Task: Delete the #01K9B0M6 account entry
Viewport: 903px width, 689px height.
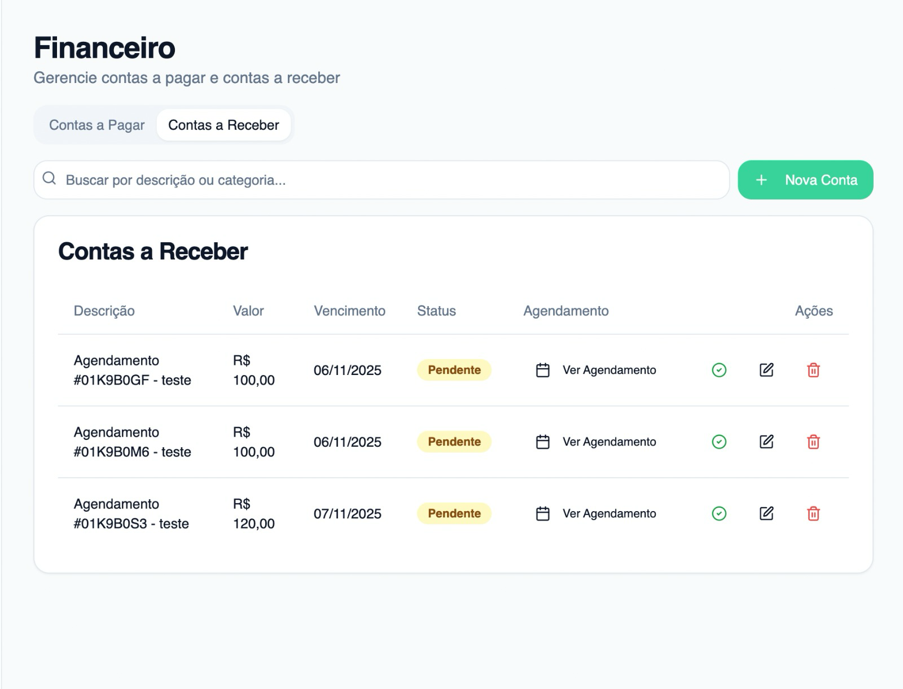Action: (x=813, y=442)
